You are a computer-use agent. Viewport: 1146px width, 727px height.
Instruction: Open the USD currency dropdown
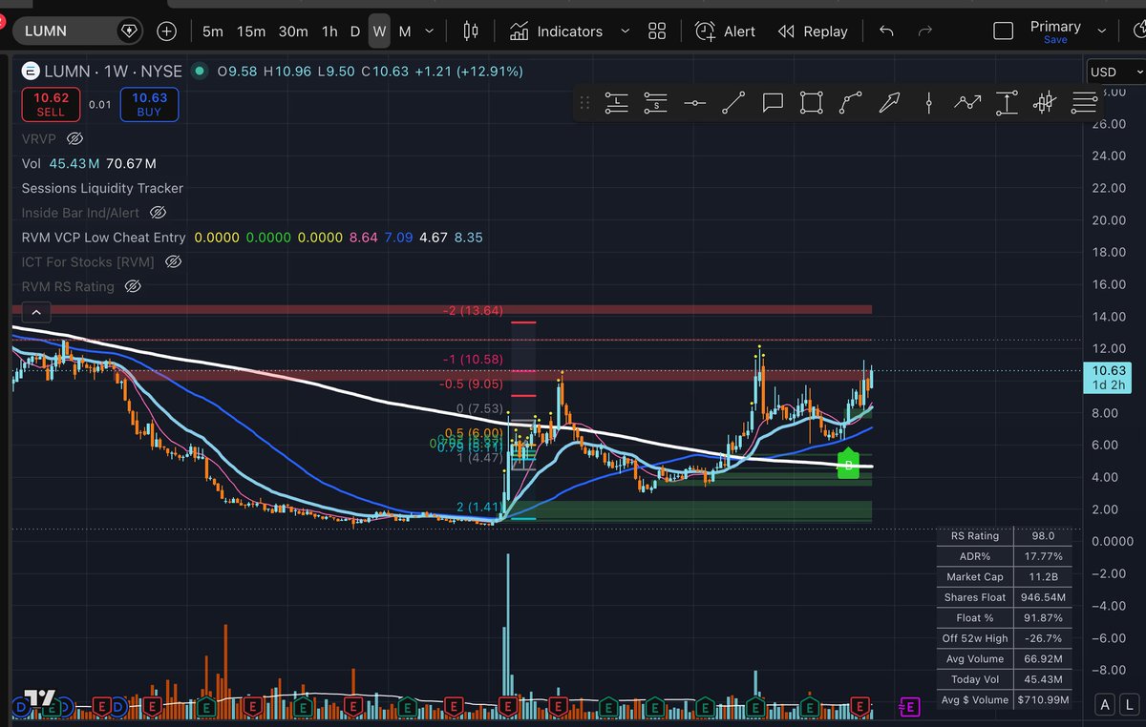click(1115, 72)
